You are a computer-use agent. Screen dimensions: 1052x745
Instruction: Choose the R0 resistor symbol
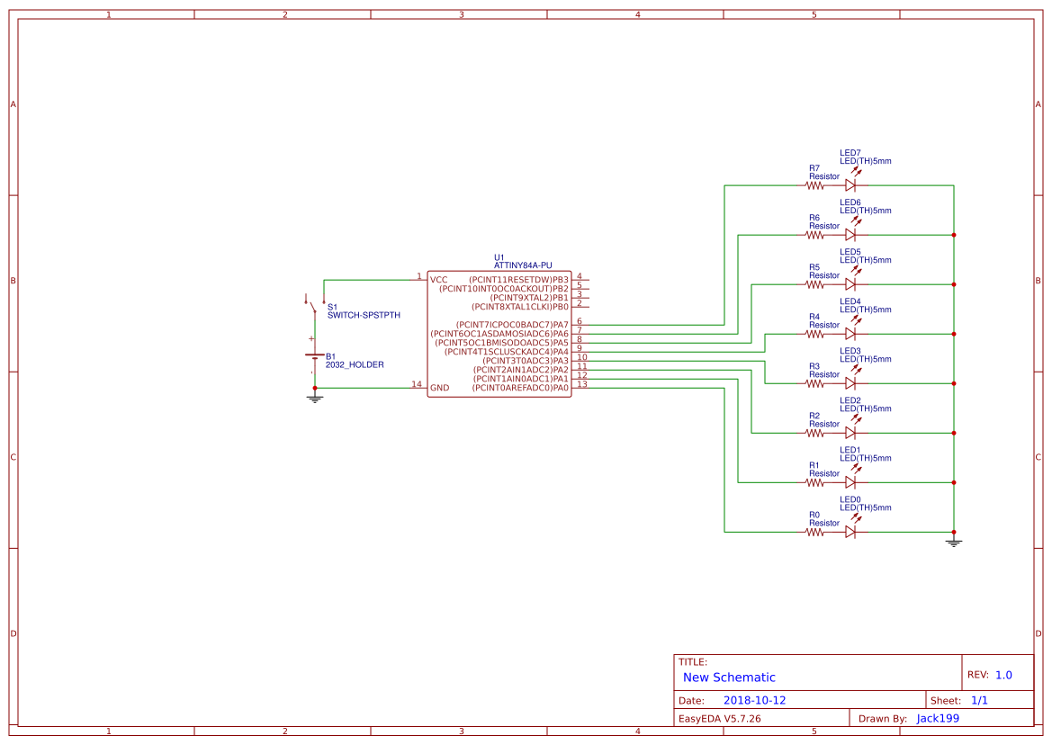pyautogui.click(x=815, y=533)
